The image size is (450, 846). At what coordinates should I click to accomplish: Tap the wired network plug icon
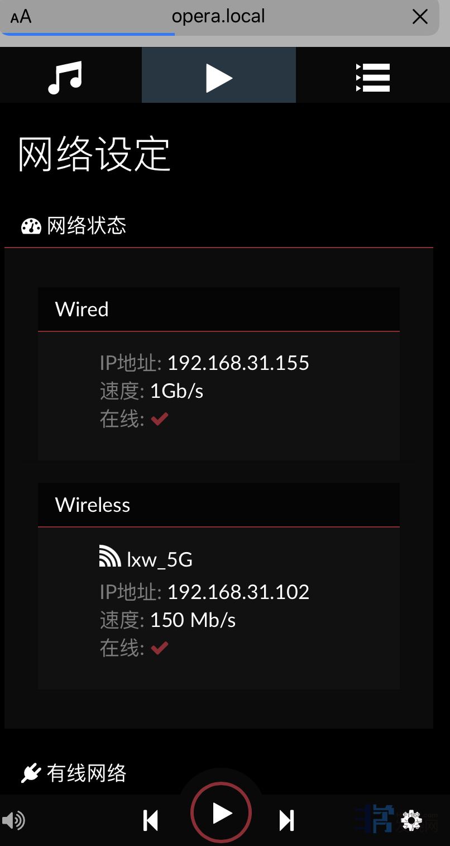point(31,773)
